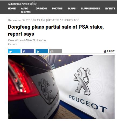This screenshot has height=123, width=117.
Task: Click the UPDATED 10 HOURS AGO text
Action: (x=63, y=20)
